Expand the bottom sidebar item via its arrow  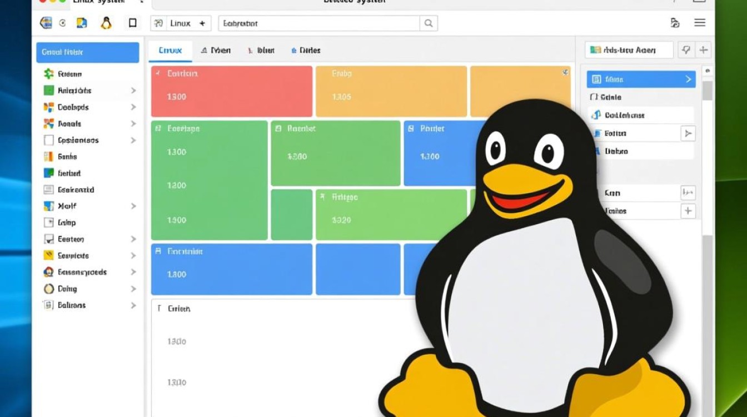pos(133,305)
